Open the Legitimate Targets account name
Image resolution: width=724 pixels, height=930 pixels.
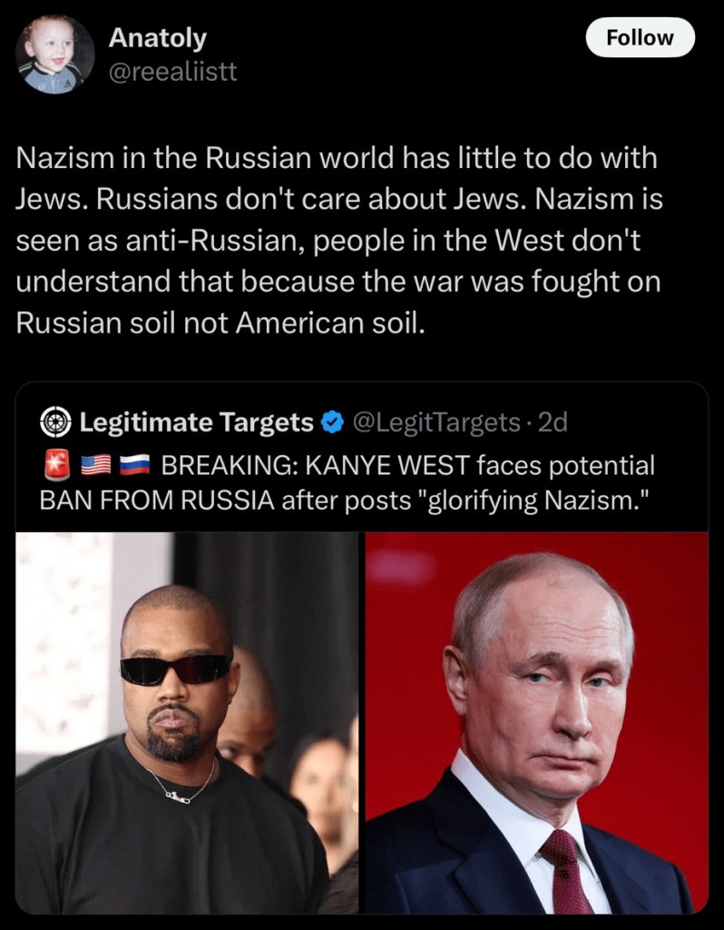(197, 422)
